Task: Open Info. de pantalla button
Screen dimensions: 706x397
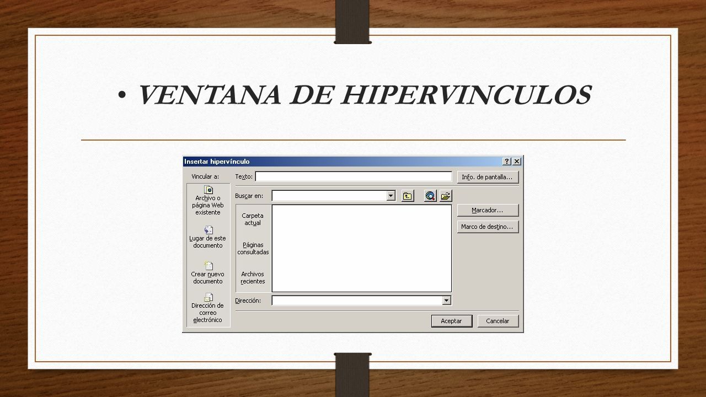Action: click(488, 178)
